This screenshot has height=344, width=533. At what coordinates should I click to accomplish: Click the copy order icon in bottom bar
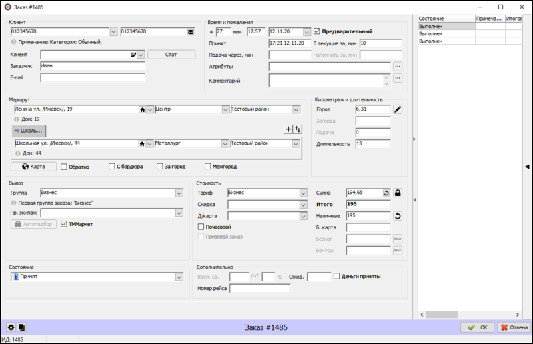pos(21,327)
